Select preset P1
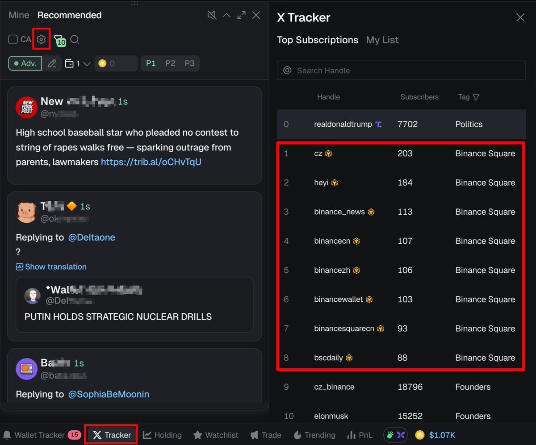Image resolution: width=536 pixels, height=445 pixels. [151, 63]
